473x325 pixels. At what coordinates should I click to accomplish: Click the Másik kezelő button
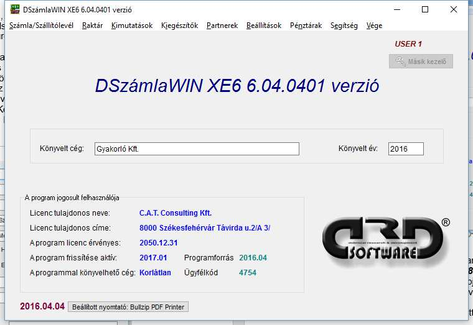(421, 62)
